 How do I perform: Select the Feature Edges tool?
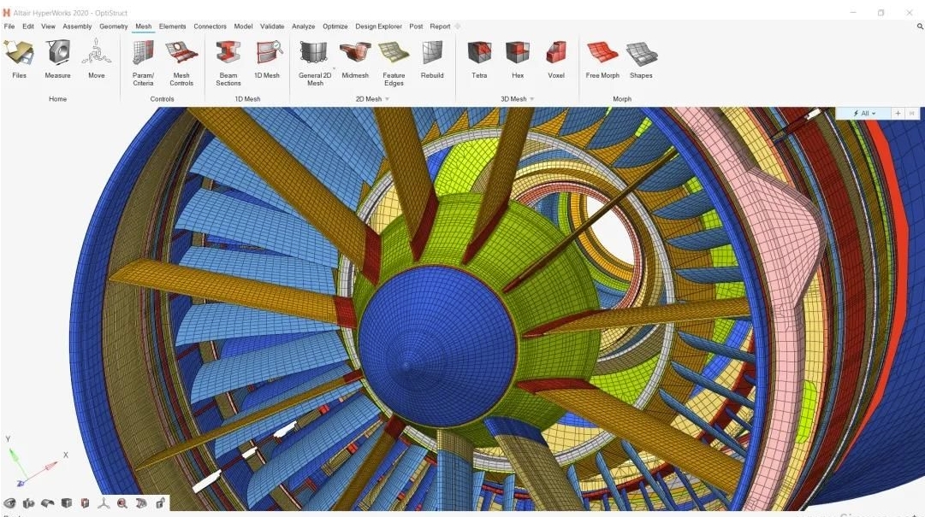pos(394,63)
